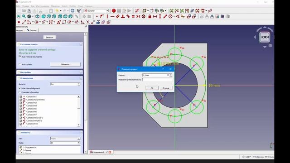Collapse the constraints panel section
Image resolution: width=290 pixels, height=163 pixels.
click(x=81, y=78)
